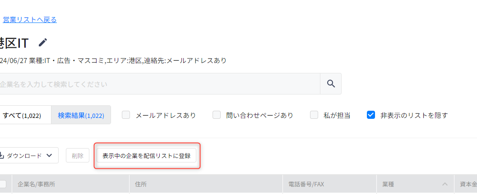Toggle the メールアドレスあり checkbox

point(126,115)
